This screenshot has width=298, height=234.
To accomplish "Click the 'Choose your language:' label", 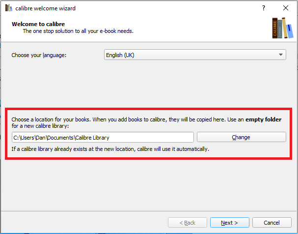I will pos(39,55).
